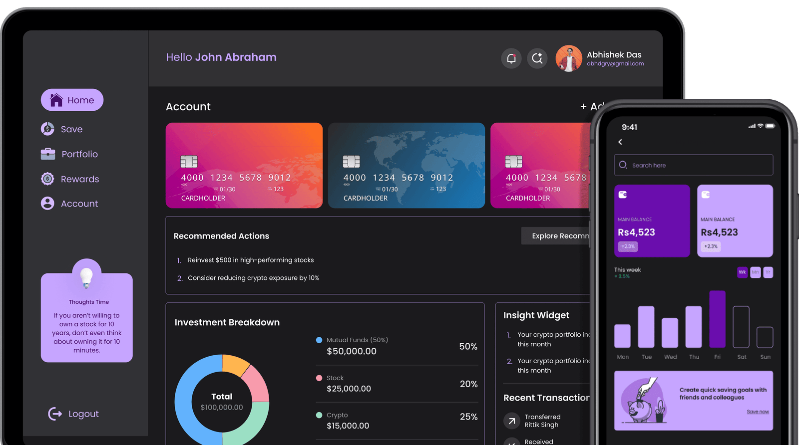Screen dimensions: 799x445
Task: Click the Search here field on phone
Action: [693, 165]
